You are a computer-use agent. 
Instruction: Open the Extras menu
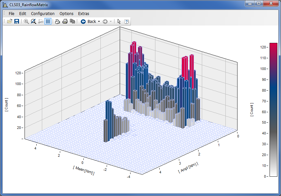[83, 14]
